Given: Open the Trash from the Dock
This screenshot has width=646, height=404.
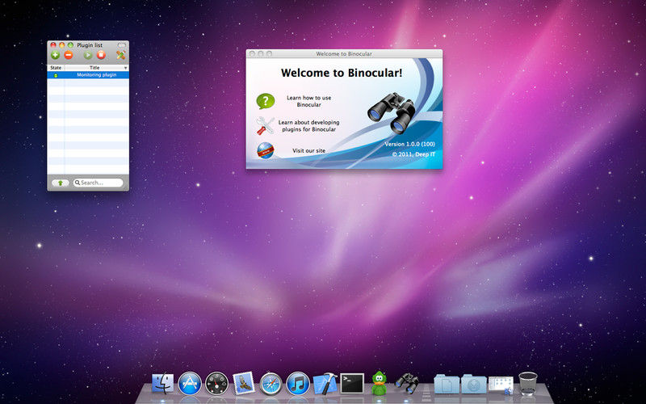Looking at the screenshot, I should [528, 383].
